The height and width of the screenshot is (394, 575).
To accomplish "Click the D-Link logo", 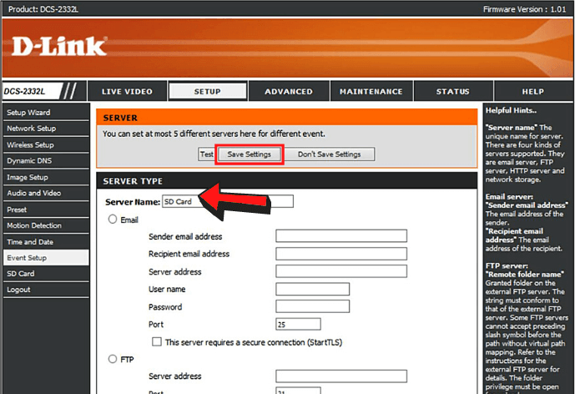I will pos(59,46).
